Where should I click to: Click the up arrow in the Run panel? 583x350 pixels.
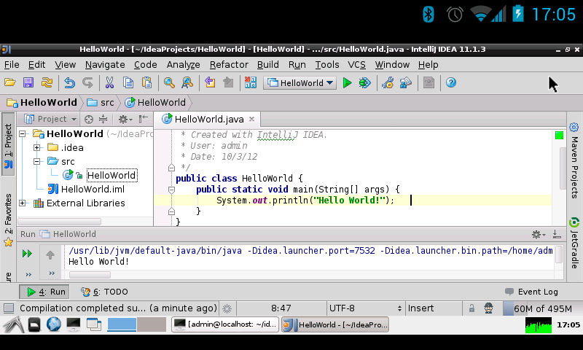50,254
